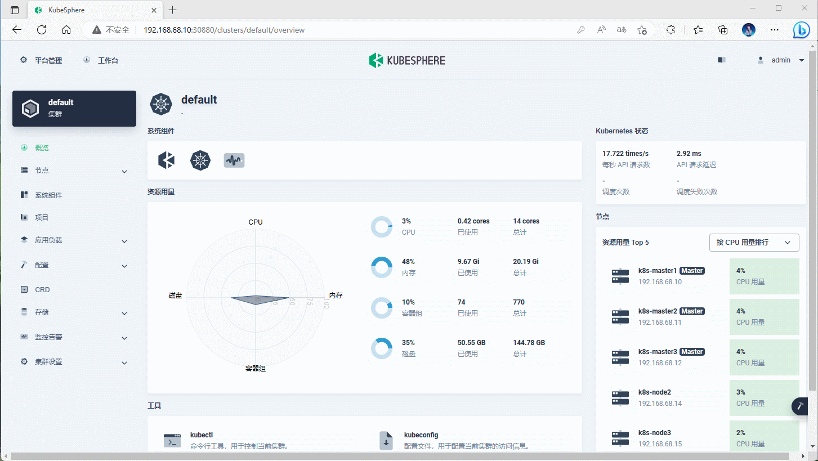This screenshot has width=818, height=461.
Task: Click the server icon for k8s-node3
Action: coord(620,438)
